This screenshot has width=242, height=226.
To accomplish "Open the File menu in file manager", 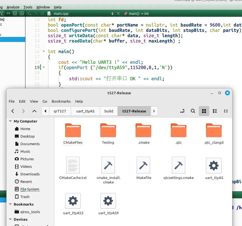I will click(x=11, y=101).
